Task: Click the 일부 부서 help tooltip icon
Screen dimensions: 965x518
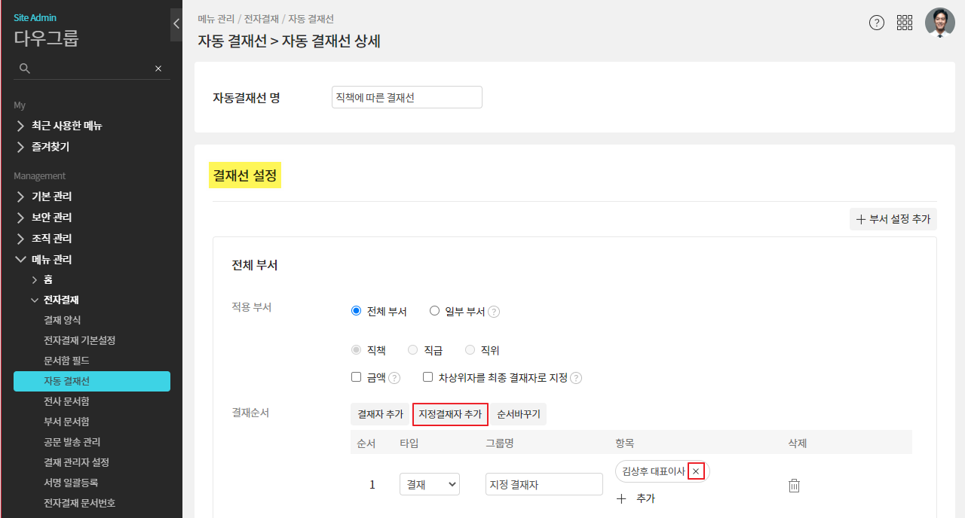Action: (494, 312)
